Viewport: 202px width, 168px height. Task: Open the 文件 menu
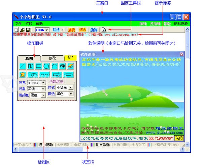click(x=18, y=24)
